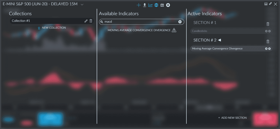
Task: Select the Candlesticks active indicator
Action: point(231,31)
